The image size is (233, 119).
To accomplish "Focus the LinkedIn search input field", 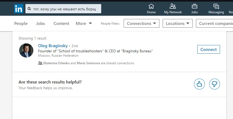I will point(63,9).
